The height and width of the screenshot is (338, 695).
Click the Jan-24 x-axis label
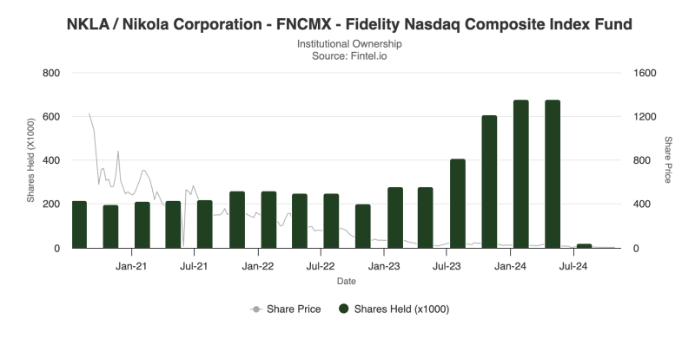510,266
